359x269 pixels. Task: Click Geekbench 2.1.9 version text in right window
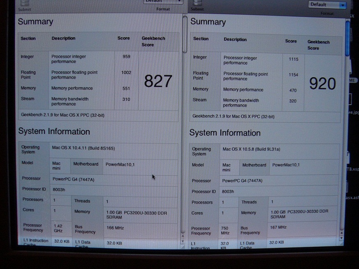click(x=233, y=116)
